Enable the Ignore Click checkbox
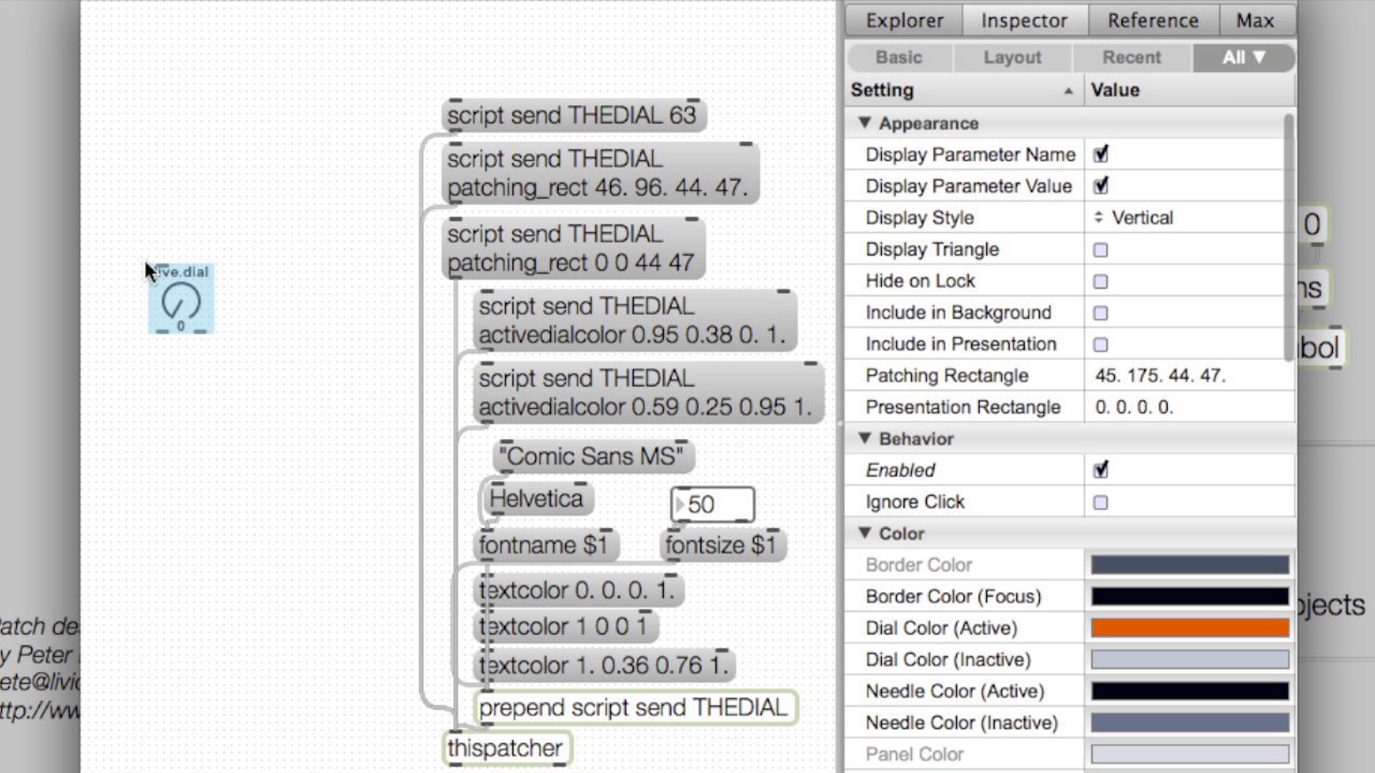 [x=1100, y=502]
